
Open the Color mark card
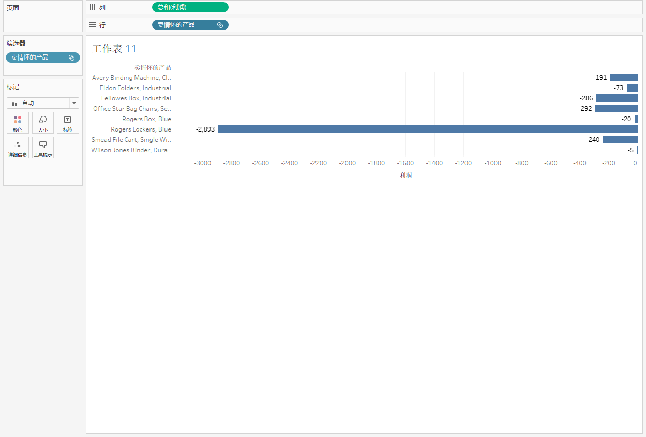click(x=18, y=123)
